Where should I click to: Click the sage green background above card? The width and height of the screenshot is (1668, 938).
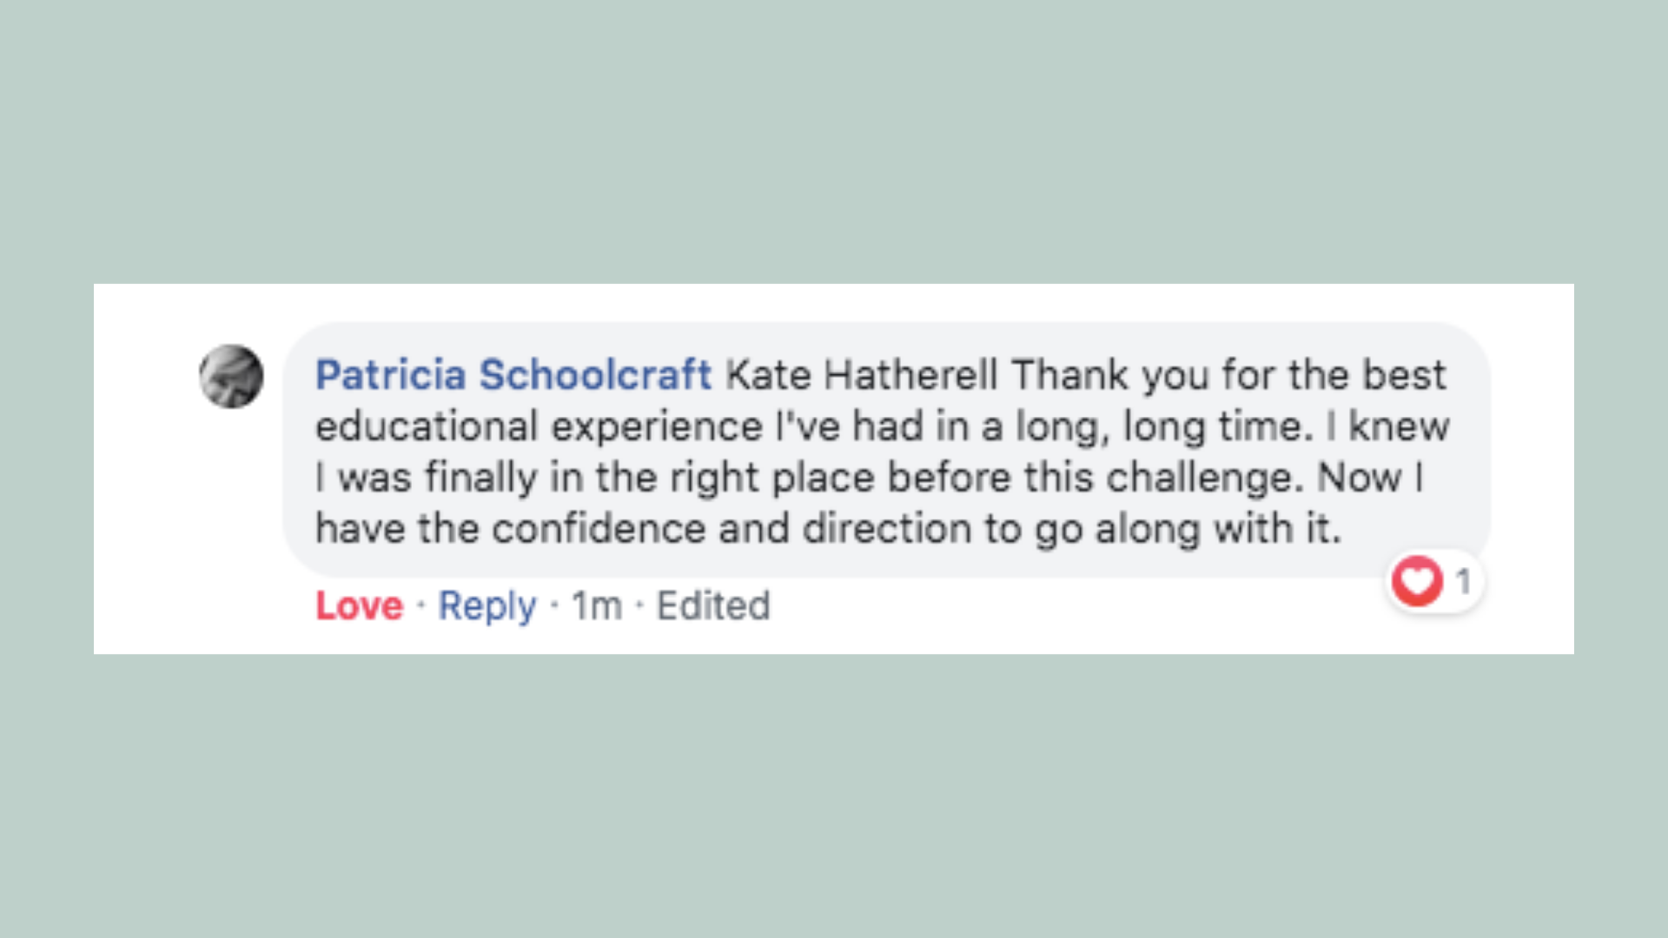(x=834, y=139)
